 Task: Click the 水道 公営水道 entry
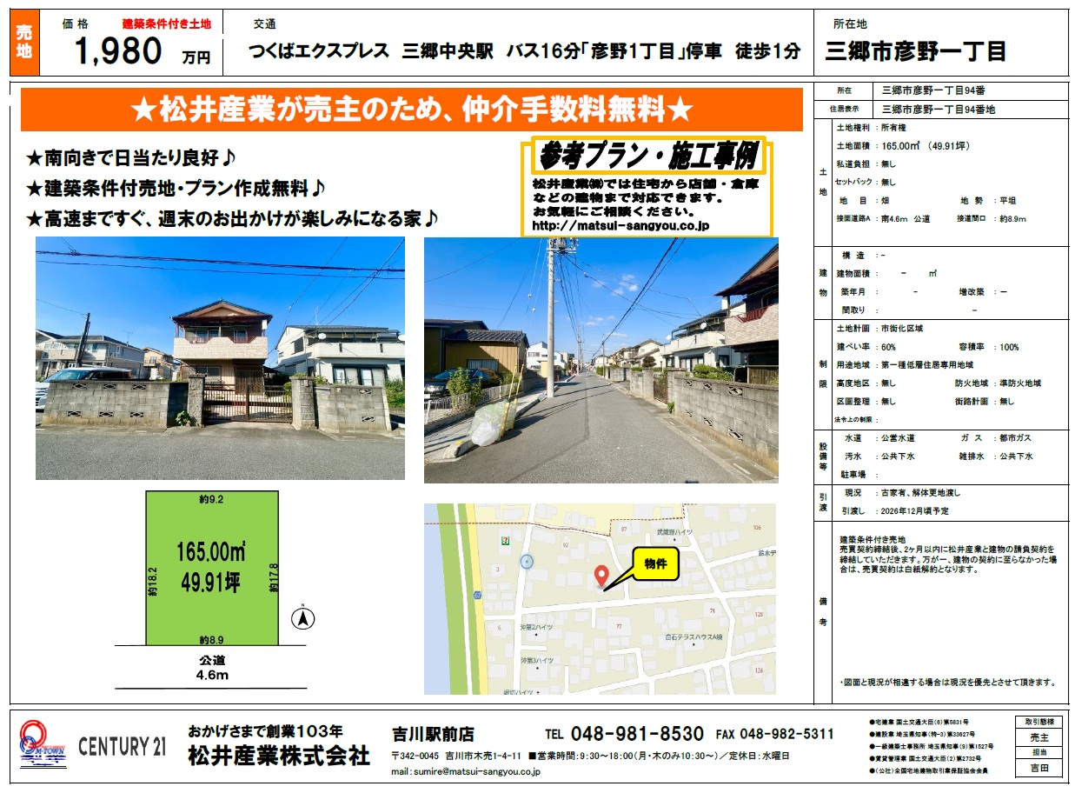[881, 437]
